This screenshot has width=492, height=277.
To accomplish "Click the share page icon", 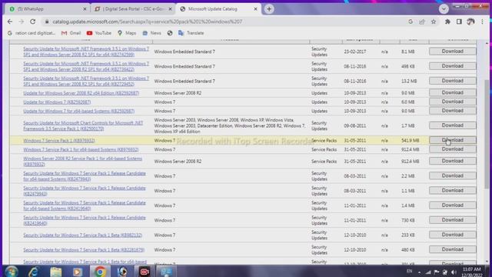I will pyautogui.click(x=422, y=22).
